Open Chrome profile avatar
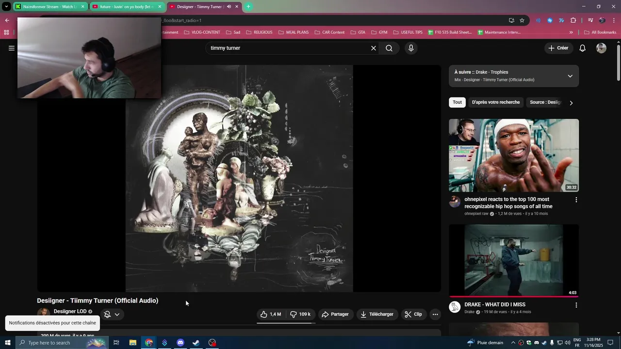The image size is (621, 349). click(602, 20)
